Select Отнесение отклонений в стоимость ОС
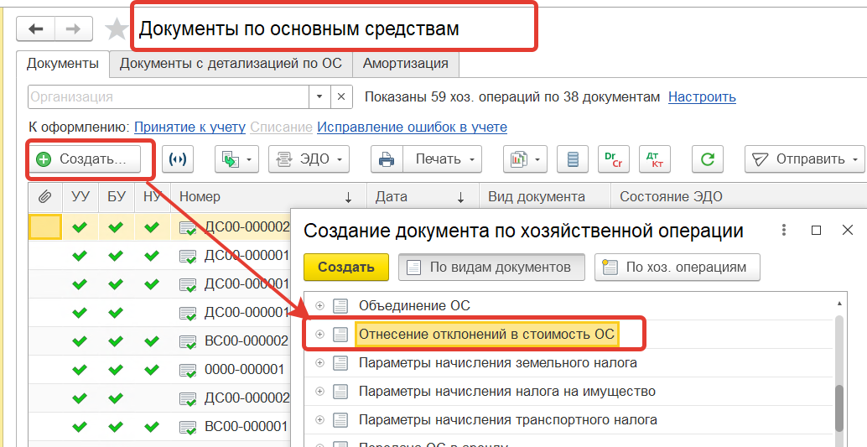The height and width of the screenshot is (447, 867). pyautogui.click(x=486, y=334)
